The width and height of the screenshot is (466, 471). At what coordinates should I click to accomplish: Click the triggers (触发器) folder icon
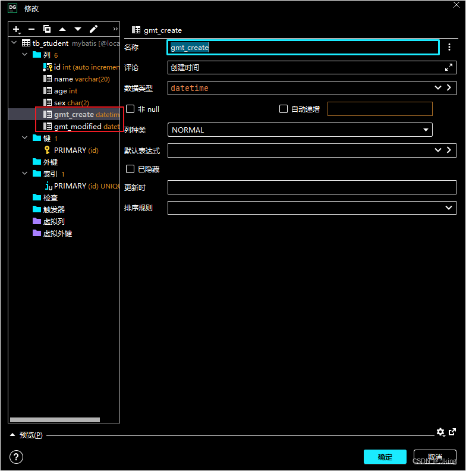[x=37, y=209]
